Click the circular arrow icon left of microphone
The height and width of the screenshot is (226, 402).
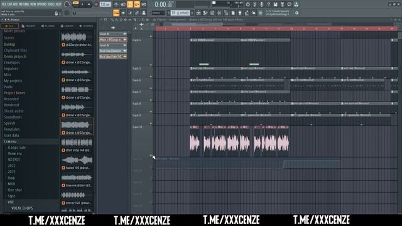click(x=247, y=4)
